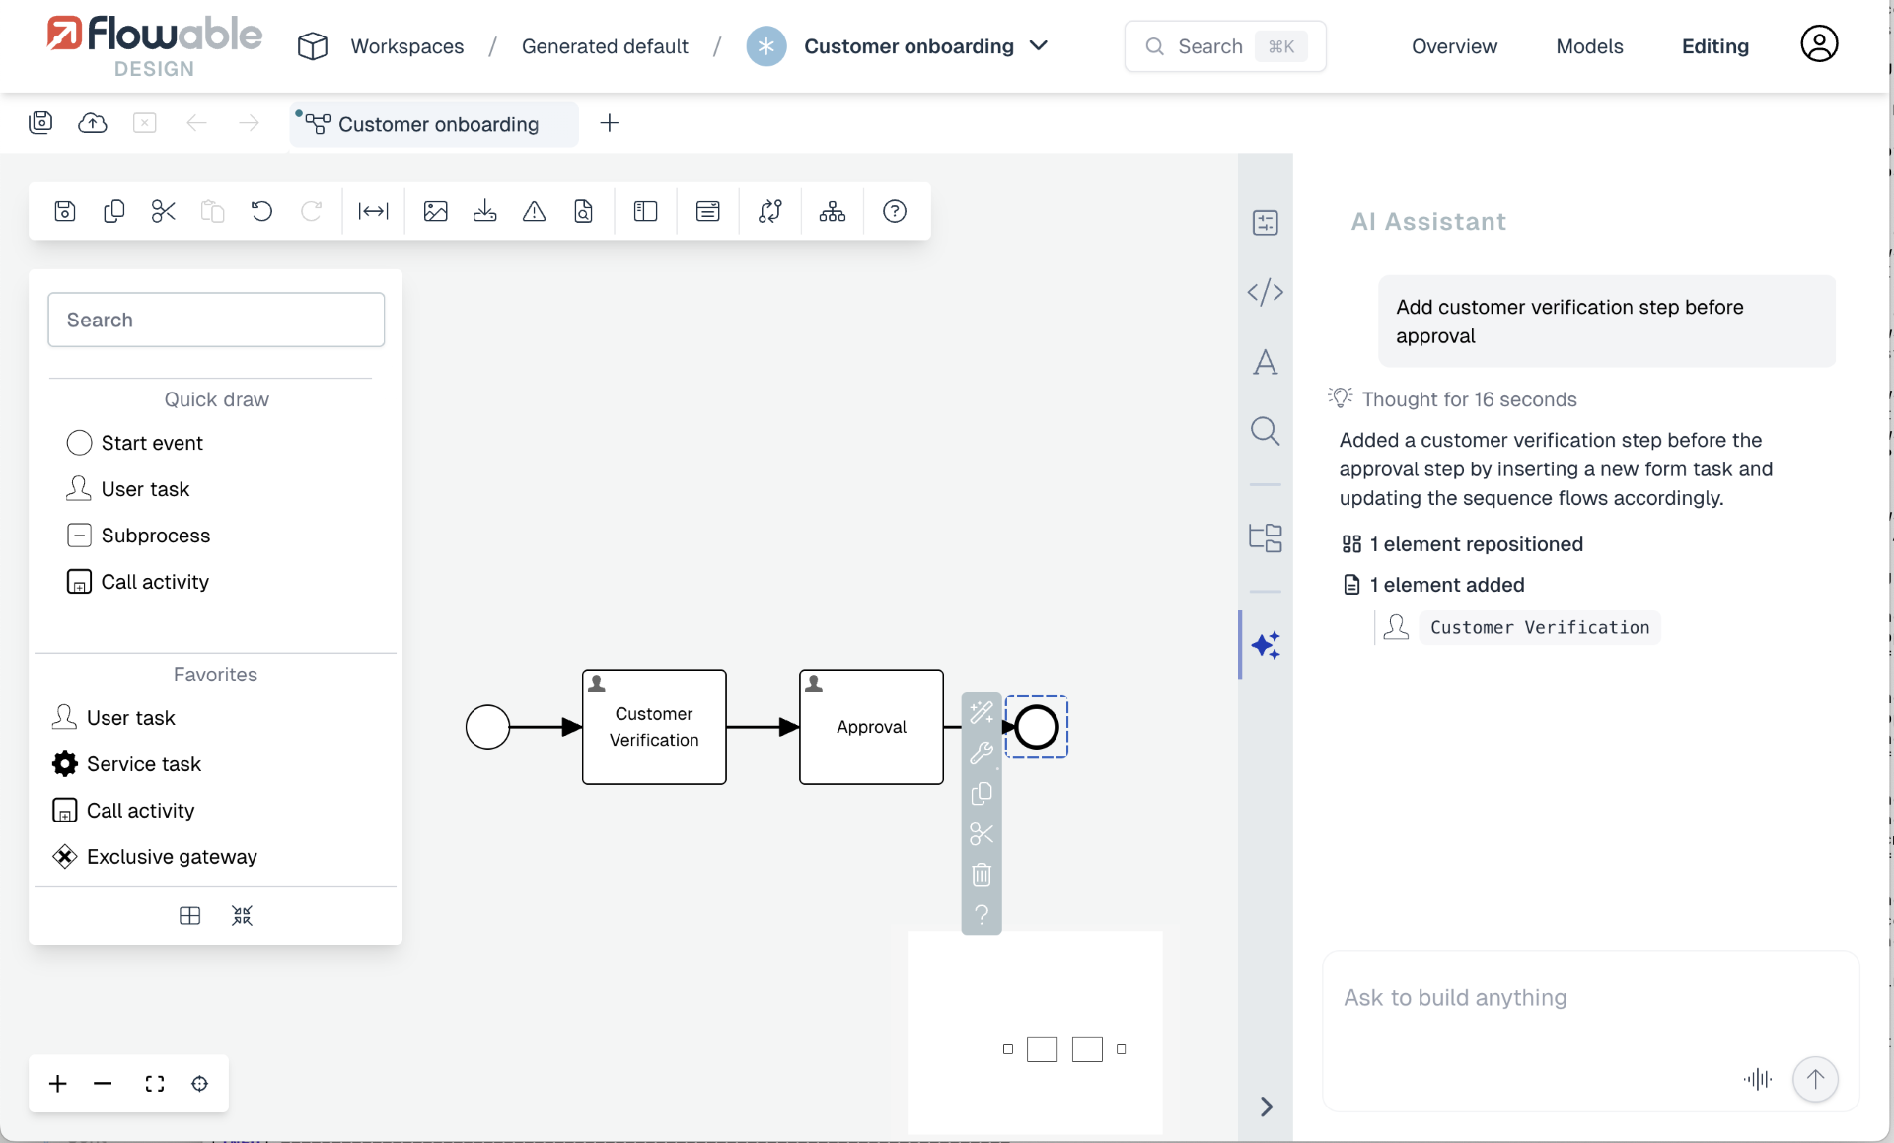Click the validation warning triangle icon
The image size is (1894, 1143).
coord(534,211)
